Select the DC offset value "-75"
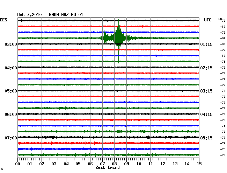This screenshot has width=227, height=173. 223,149
